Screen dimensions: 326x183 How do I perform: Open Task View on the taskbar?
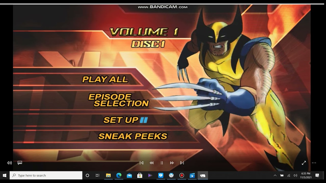[98, 175]
